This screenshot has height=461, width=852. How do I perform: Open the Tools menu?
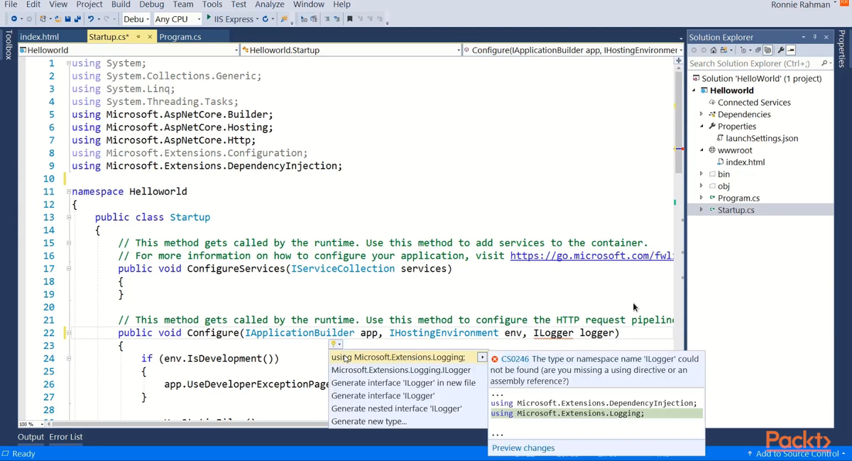(212, 4)
